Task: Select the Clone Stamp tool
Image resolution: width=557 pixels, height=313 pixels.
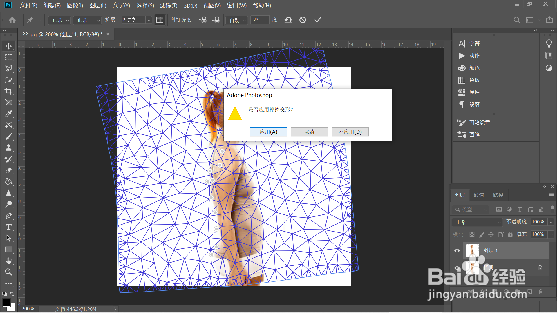Action: (x=9, y=148)
